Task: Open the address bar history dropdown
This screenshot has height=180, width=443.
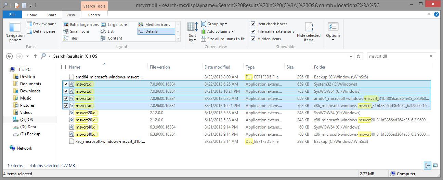Action: coord(351,56)
